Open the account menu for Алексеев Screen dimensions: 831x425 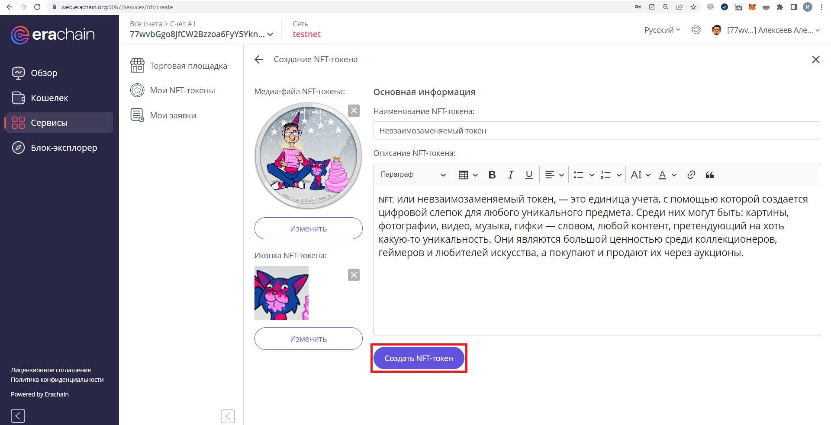click(770, 30)
